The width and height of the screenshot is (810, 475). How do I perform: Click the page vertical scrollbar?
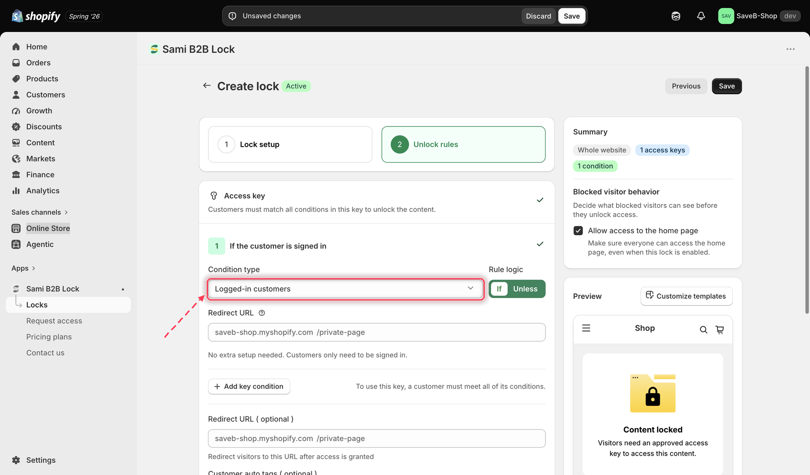click(x=807, y=190)
